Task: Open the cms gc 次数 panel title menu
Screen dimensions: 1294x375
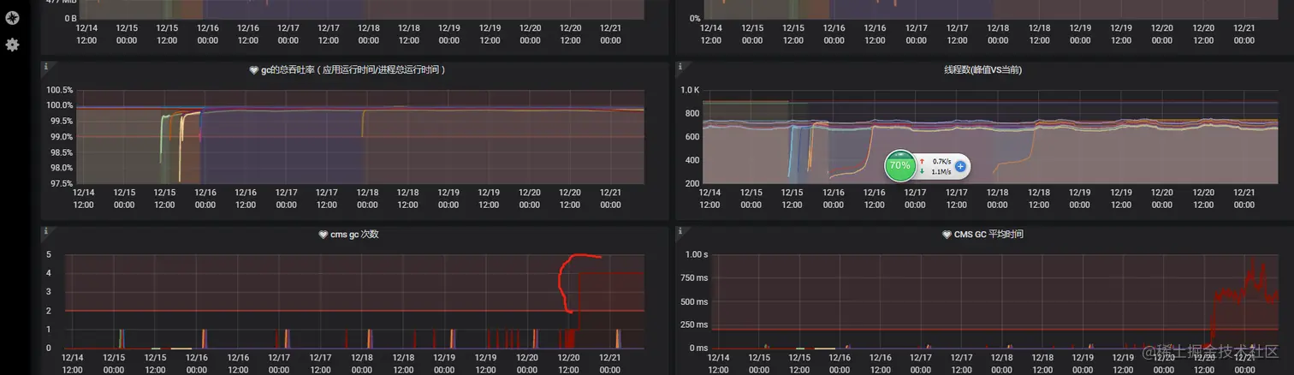Action: tap(354, 235)
